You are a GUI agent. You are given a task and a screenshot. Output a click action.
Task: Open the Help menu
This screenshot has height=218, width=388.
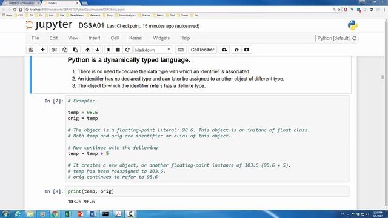pyautogui.click(x=185, y=38)
